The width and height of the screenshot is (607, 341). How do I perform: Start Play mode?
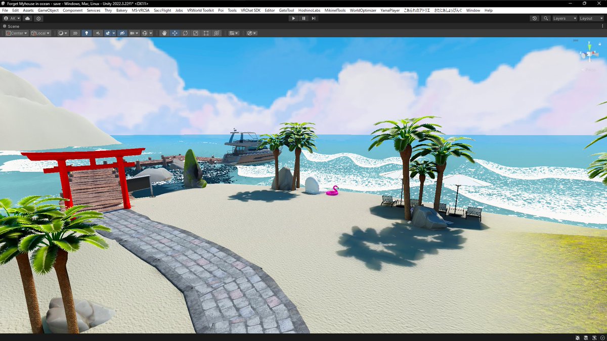(293, 18)
